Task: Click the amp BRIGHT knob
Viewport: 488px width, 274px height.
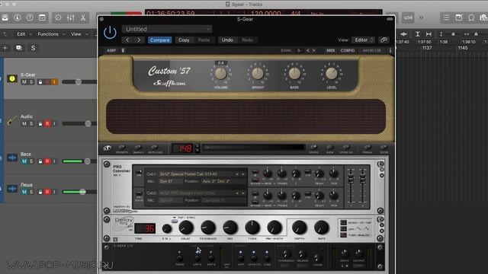Action: click(x=258, y=74)
